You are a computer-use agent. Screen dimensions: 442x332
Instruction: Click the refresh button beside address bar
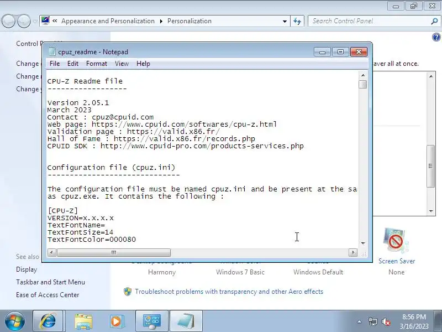pyautogui.click(x=297, y=21)
